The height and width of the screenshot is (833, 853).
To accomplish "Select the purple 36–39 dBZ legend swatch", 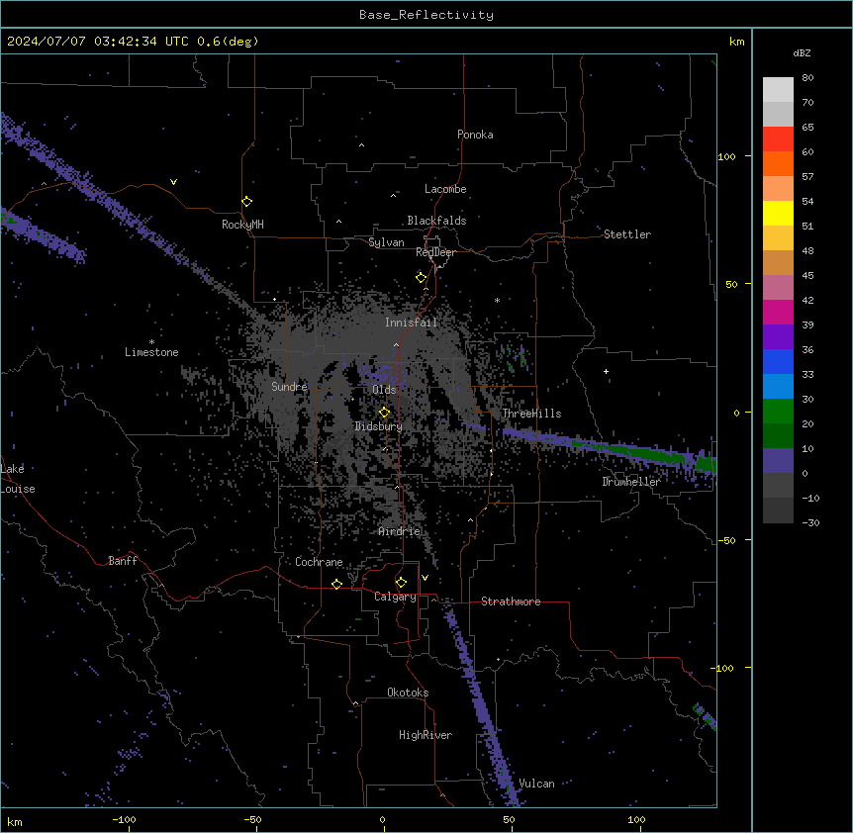I will pos(778,337).
